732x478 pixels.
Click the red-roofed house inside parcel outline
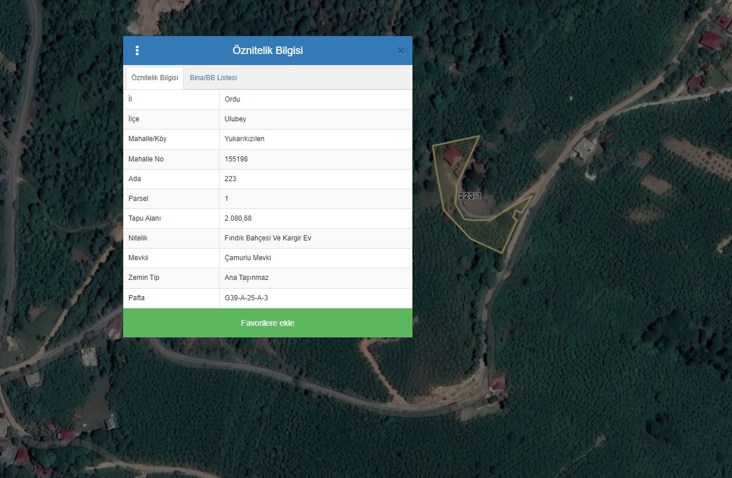tap(452, 155)
